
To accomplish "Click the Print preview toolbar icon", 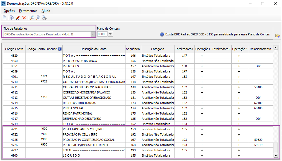I will pos(38,18).
